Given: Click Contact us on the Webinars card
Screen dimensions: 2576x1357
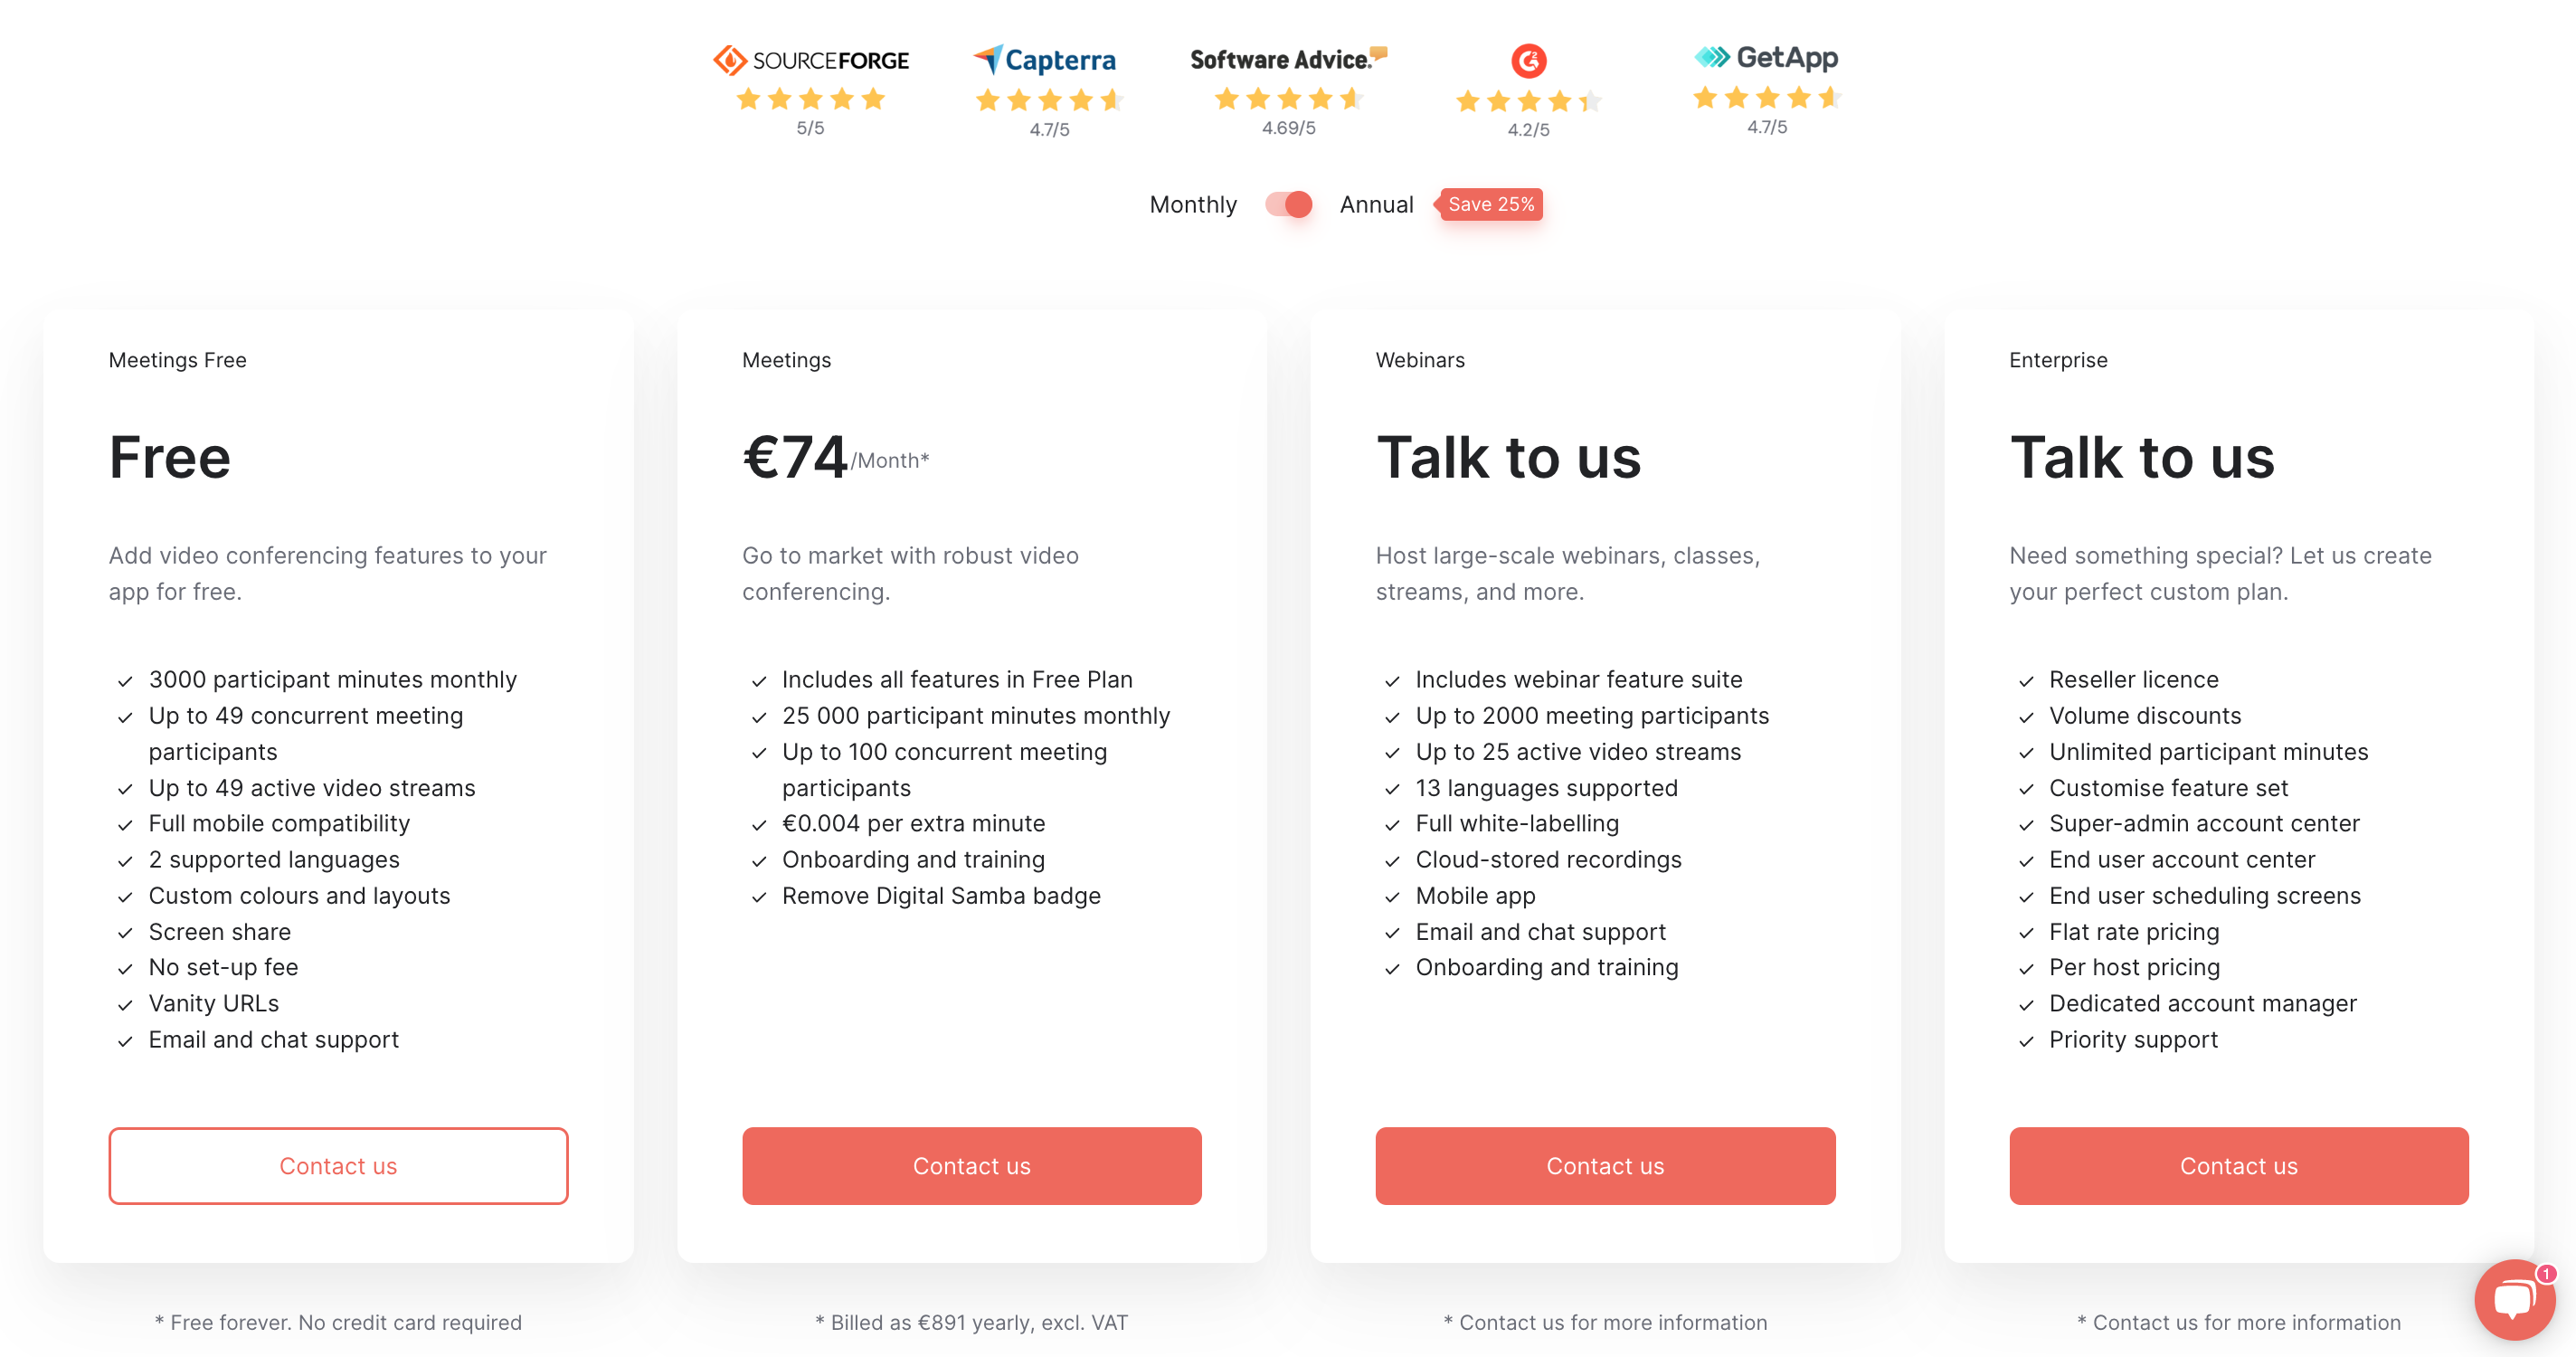Looking at the screenshot, I should (1605, 1165).
